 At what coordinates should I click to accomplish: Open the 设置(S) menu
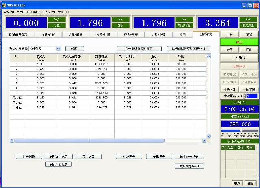pos(22,12)
